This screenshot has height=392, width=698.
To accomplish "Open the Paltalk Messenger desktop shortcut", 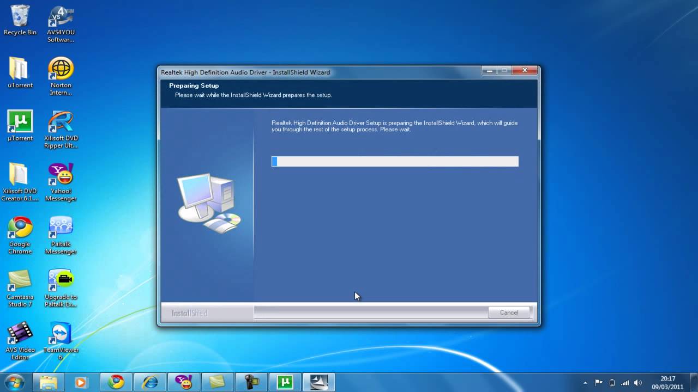I will [x=61, y=235].
